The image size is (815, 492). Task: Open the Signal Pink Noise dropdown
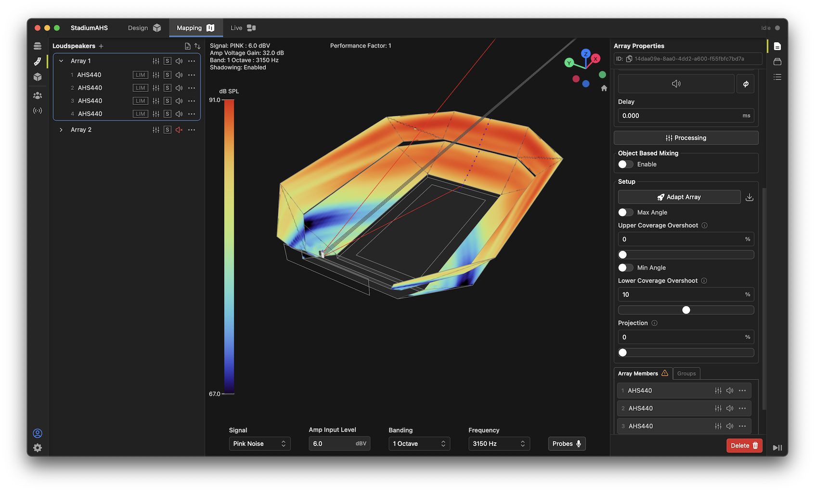259,443
